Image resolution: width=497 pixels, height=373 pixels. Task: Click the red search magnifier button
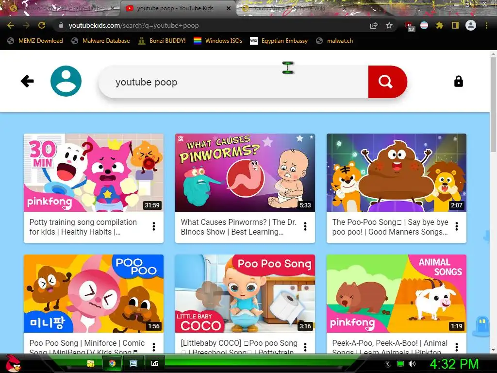(x=387, y=82)
